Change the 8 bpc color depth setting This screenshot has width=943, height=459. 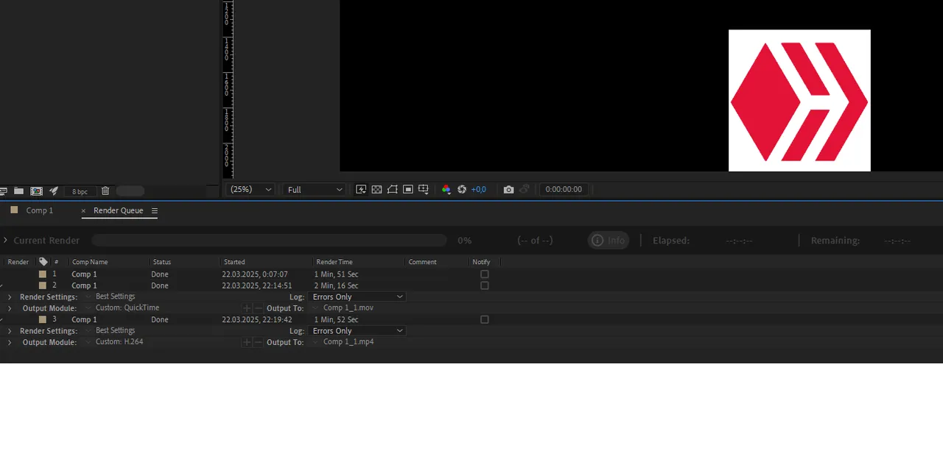[x=80, y=191]
